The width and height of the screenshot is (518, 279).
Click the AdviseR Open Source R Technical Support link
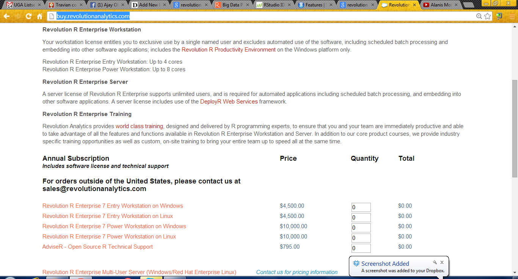tap(97, 247)
